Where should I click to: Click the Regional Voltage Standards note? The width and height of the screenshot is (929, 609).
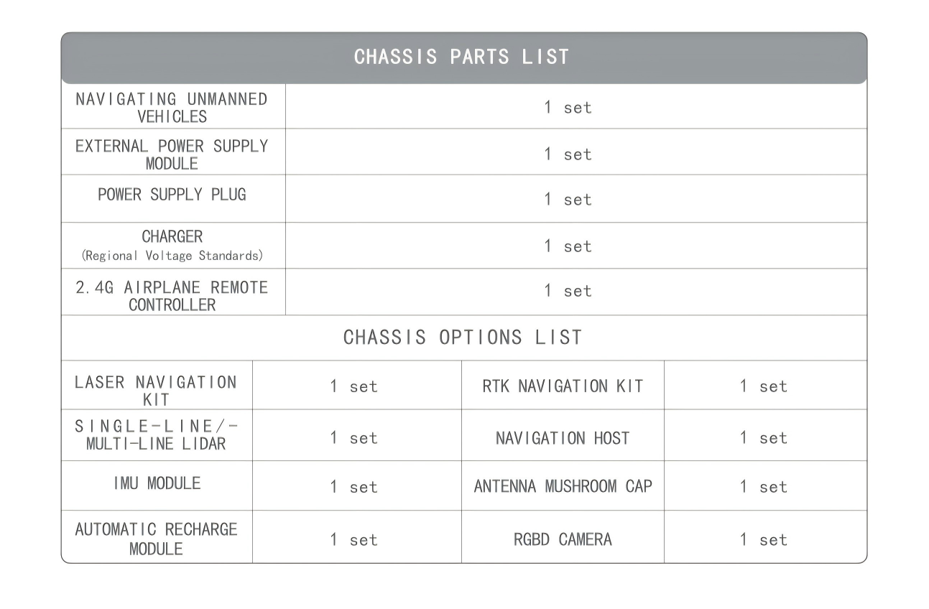click(x=172, y=256)
